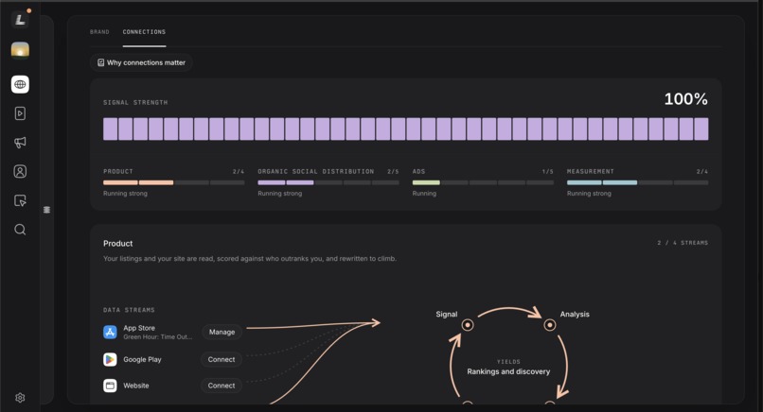
Task: Select the Connections tab
Action: 144,32
